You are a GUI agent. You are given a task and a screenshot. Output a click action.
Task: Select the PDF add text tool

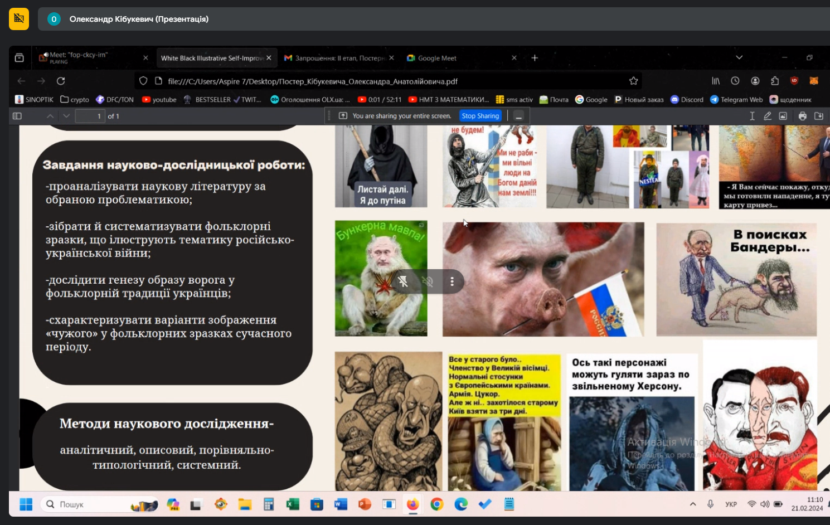752,116
